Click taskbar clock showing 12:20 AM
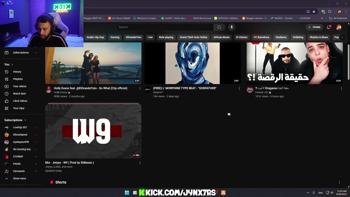The width and height of the screenshot is (350, 197). click(341, 193)
